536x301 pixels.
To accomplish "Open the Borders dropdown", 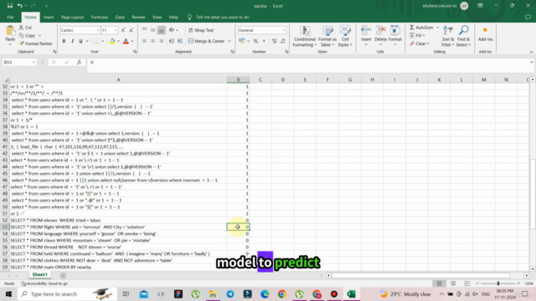I will 102,41.
